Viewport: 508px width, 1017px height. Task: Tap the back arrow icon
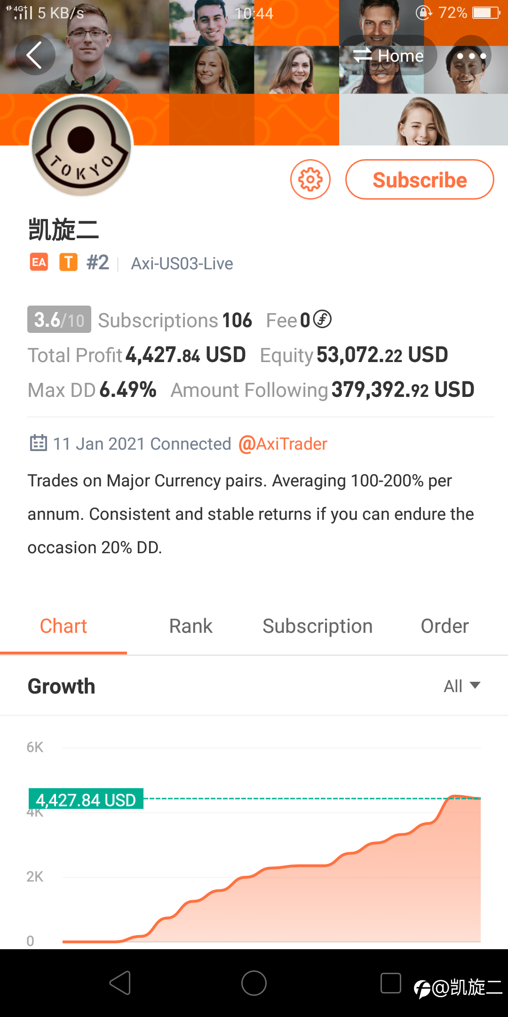pos(35,55)
